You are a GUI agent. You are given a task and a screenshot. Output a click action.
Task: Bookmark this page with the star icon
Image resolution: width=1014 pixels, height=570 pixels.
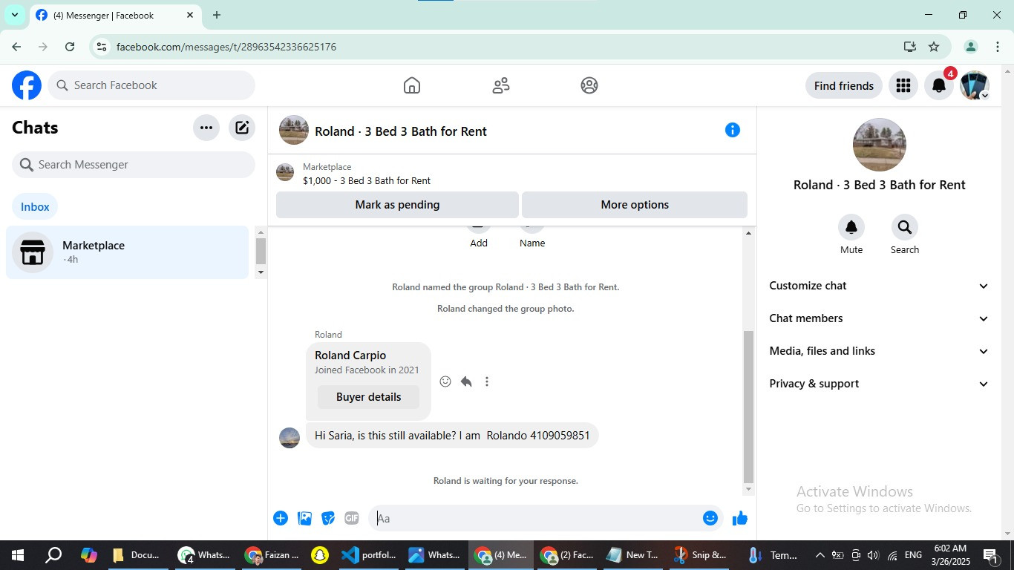(x=934, y=47)
